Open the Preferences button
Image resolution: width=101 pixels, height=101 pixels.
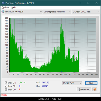tap(84, 89)
